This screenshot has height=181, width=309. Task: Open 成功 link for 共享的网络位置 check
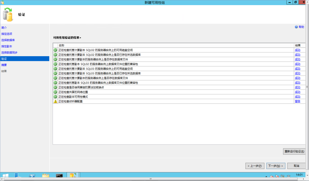(x=297, y=92)
